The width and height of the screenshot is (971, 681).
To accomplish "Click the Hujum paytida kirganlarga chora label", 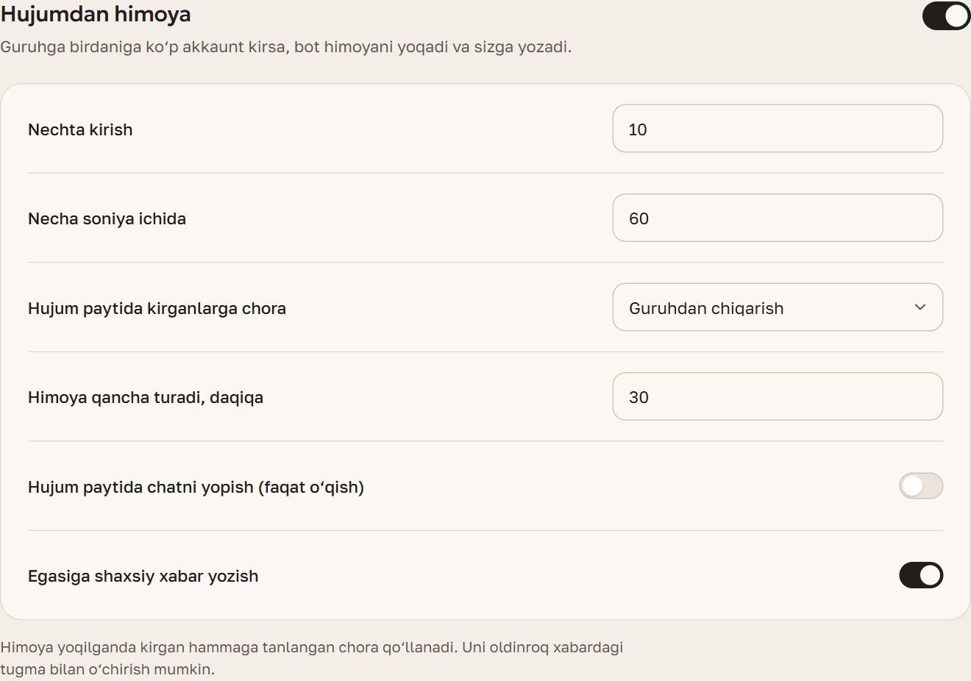I will [x=157, y=308].
